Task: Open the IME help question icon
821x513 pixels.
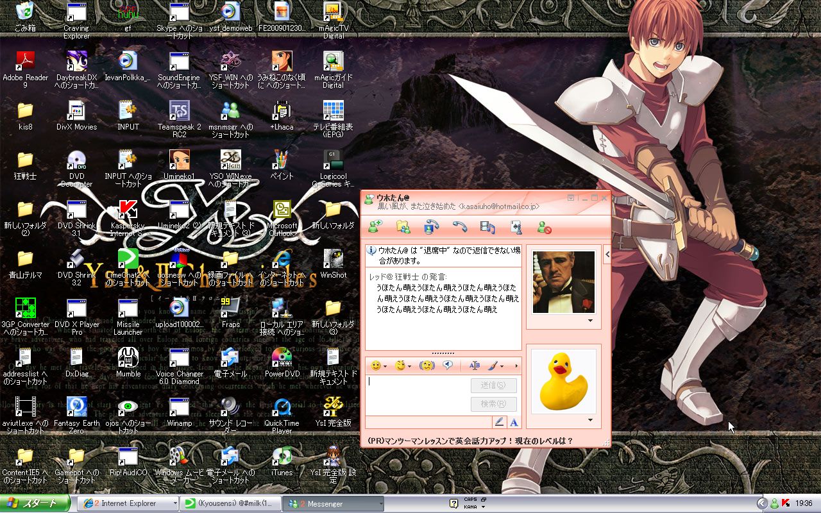Action: pos(454,503)
